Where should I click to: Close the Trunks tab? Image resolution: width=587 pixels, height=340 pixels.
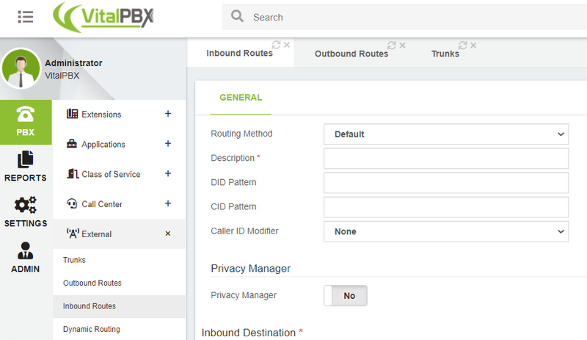[x=473, y=46]
